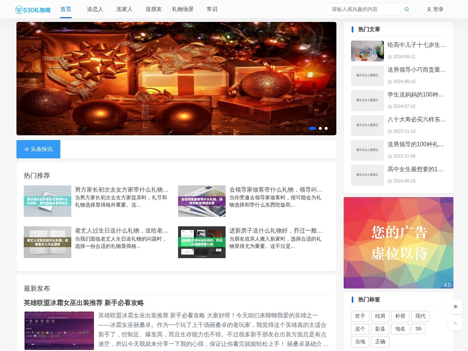Viewport: 468px width, 351px height.
Task: Click the brightness toggle icon on right edge
Action: tap(455, 307)
